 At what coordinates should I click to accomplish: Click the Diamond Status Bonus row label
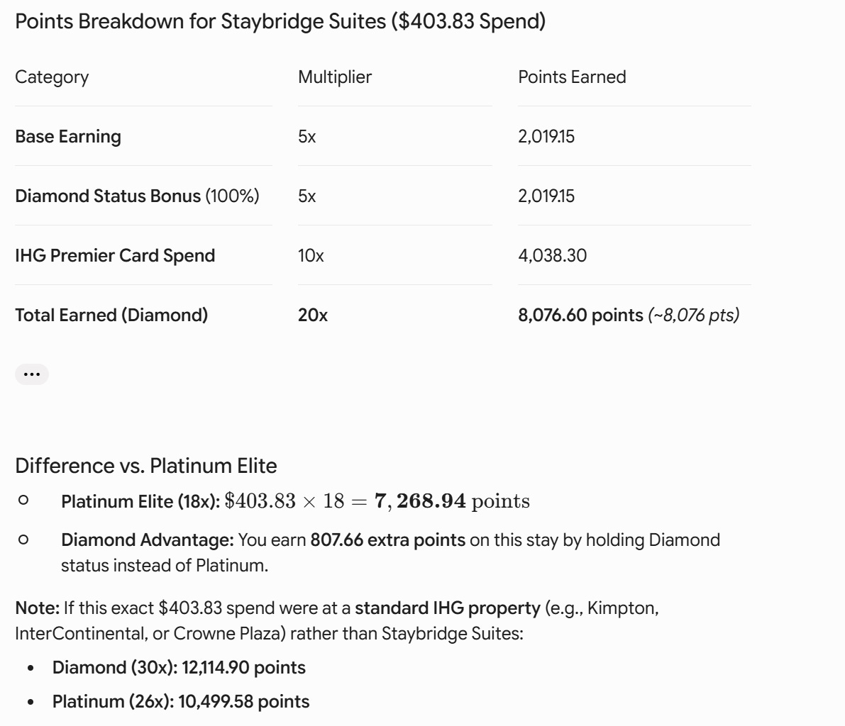(x=137, y=196)
